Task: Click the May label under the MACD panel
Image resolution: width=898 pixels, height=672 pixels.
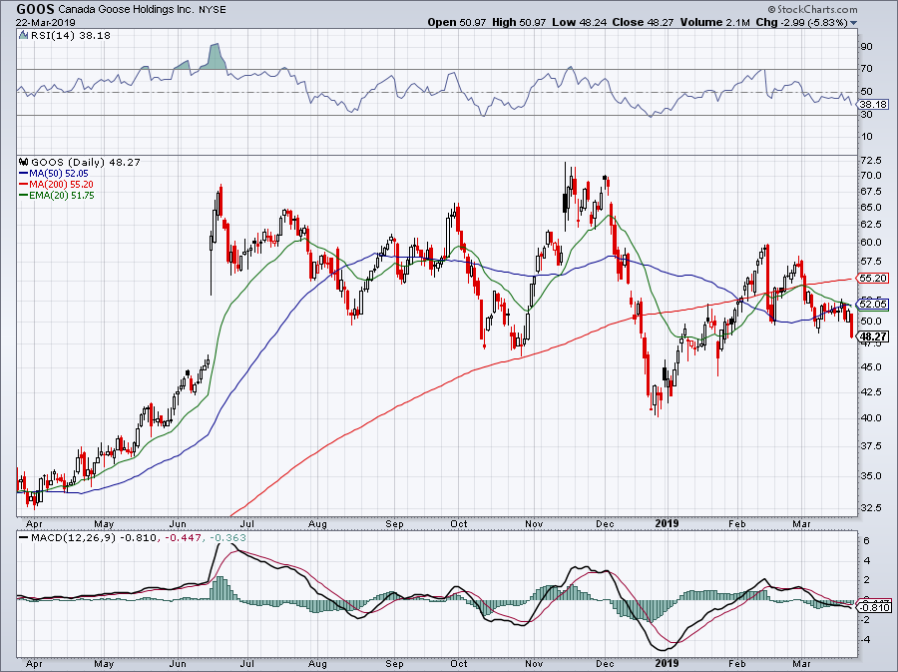Action: pos(104,663)
